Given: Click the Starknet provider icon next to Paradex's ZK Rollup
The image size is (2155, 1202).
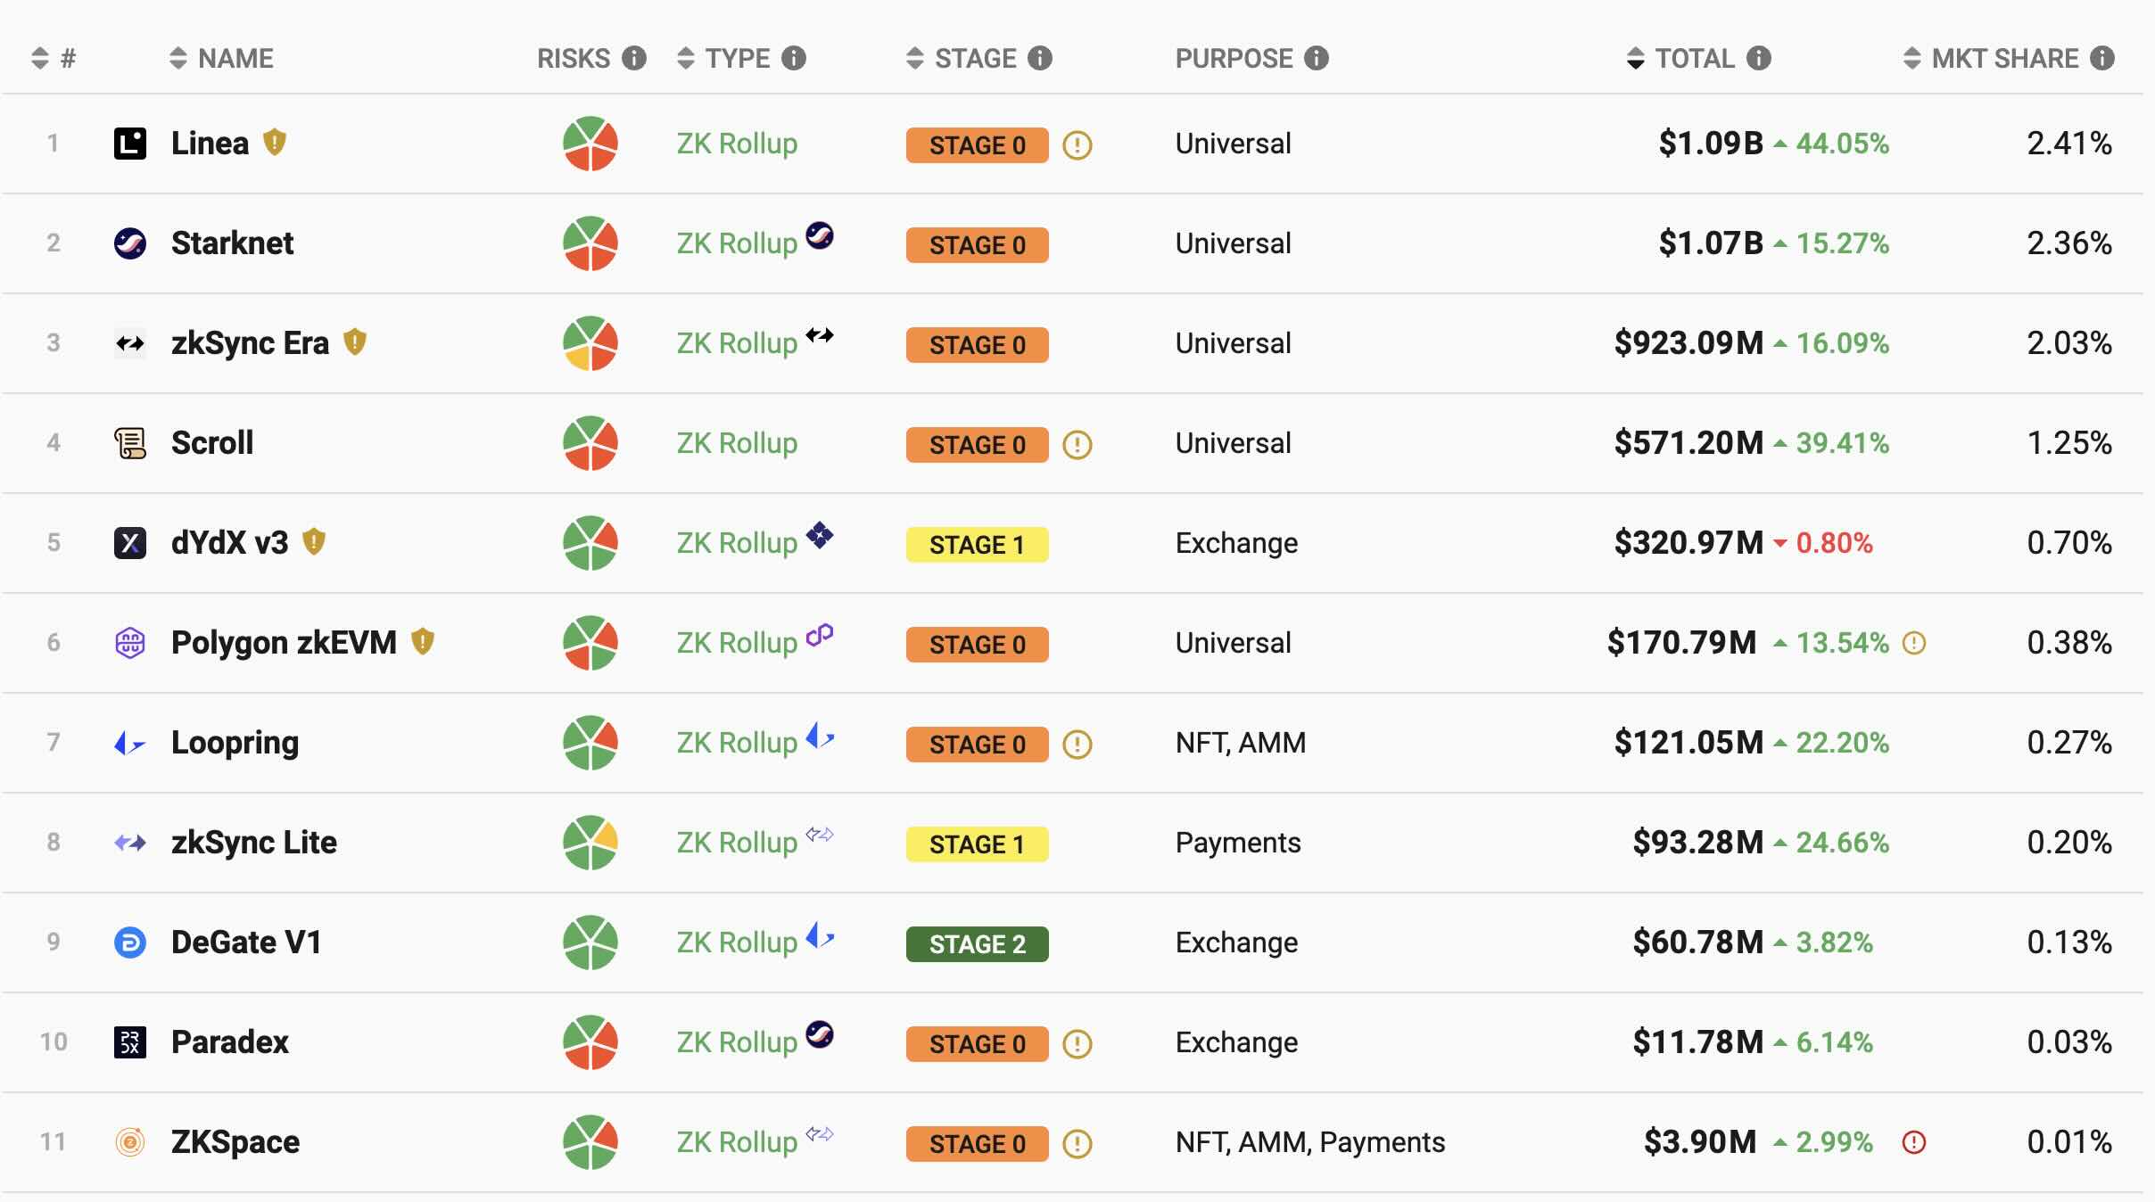Looking at the screenshot, I should coord(820,1034).
